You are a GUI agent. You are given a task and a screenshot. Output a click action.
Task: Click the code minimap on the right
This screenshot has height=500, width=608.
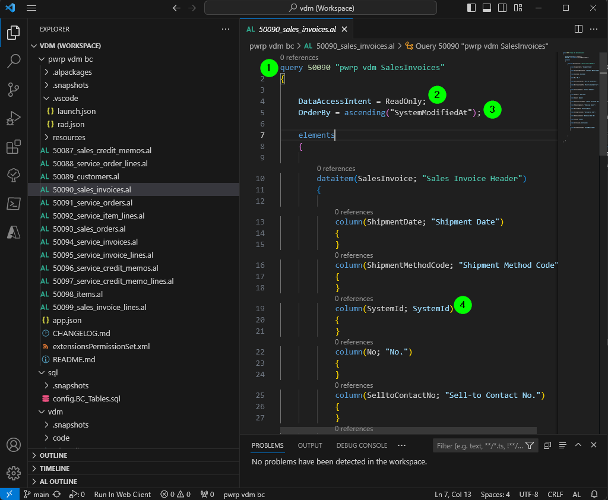point(579,97)
